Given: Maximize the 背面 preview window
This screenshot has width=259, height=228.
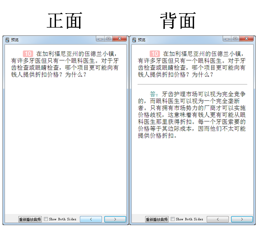Looking at the screenshot, I should click(x=235, y=39).
